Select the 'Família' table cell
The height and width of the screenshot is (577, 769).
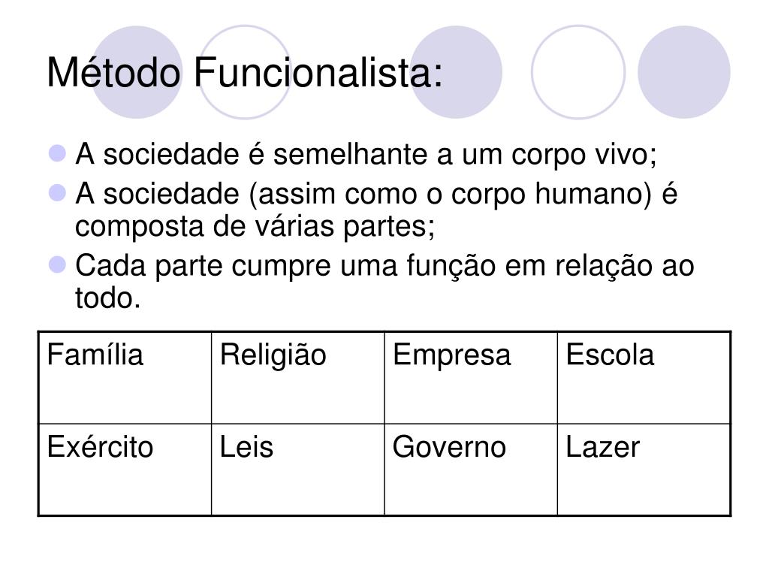[125, 378]
